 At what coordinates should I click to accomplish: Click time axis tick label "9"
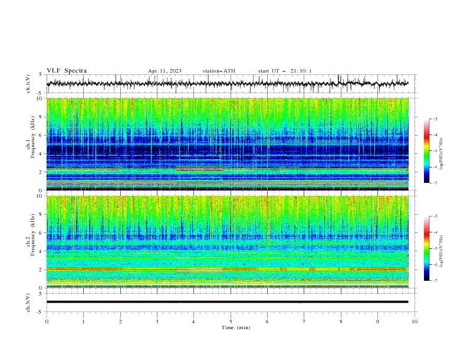[377, 321]
